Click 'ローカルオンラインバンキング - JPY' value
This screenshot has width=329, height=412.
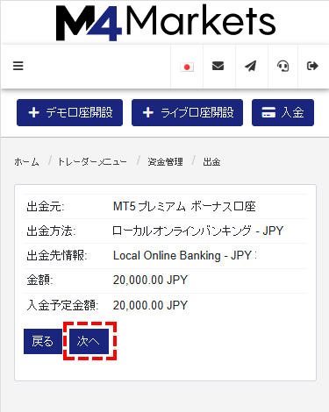tap(198, 231)
